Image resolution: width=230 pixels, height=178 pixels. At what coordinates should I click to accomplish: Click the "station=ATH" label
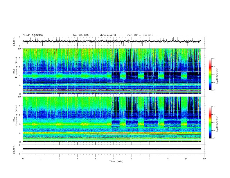pyautogui.click(x=108, y=35)
